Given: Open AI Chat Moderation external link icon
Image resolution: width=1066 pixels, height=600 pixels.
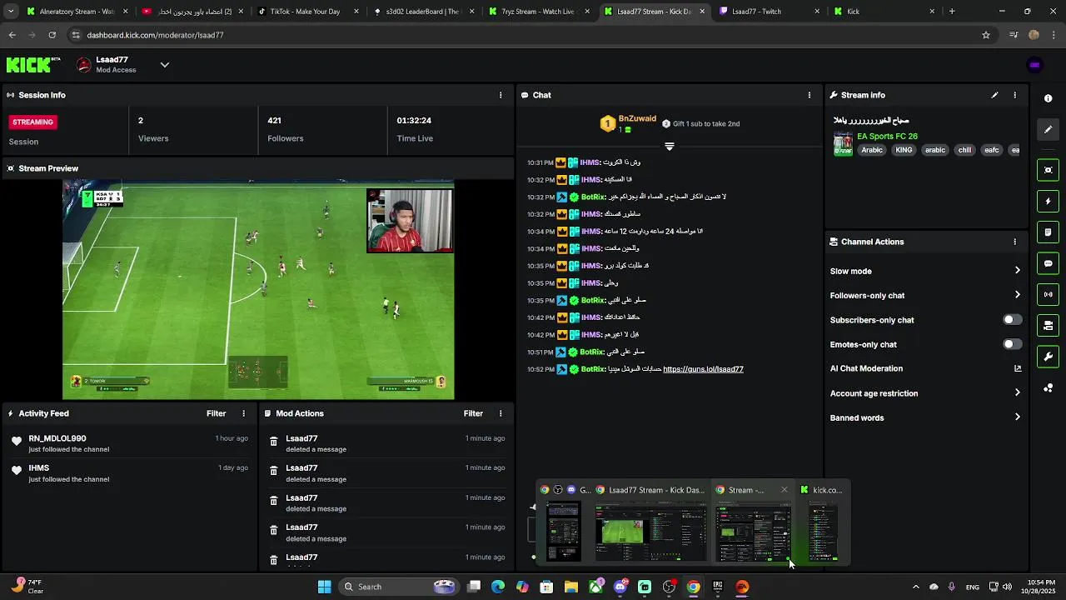Looking at the screenshot, I should (1018, 368).
